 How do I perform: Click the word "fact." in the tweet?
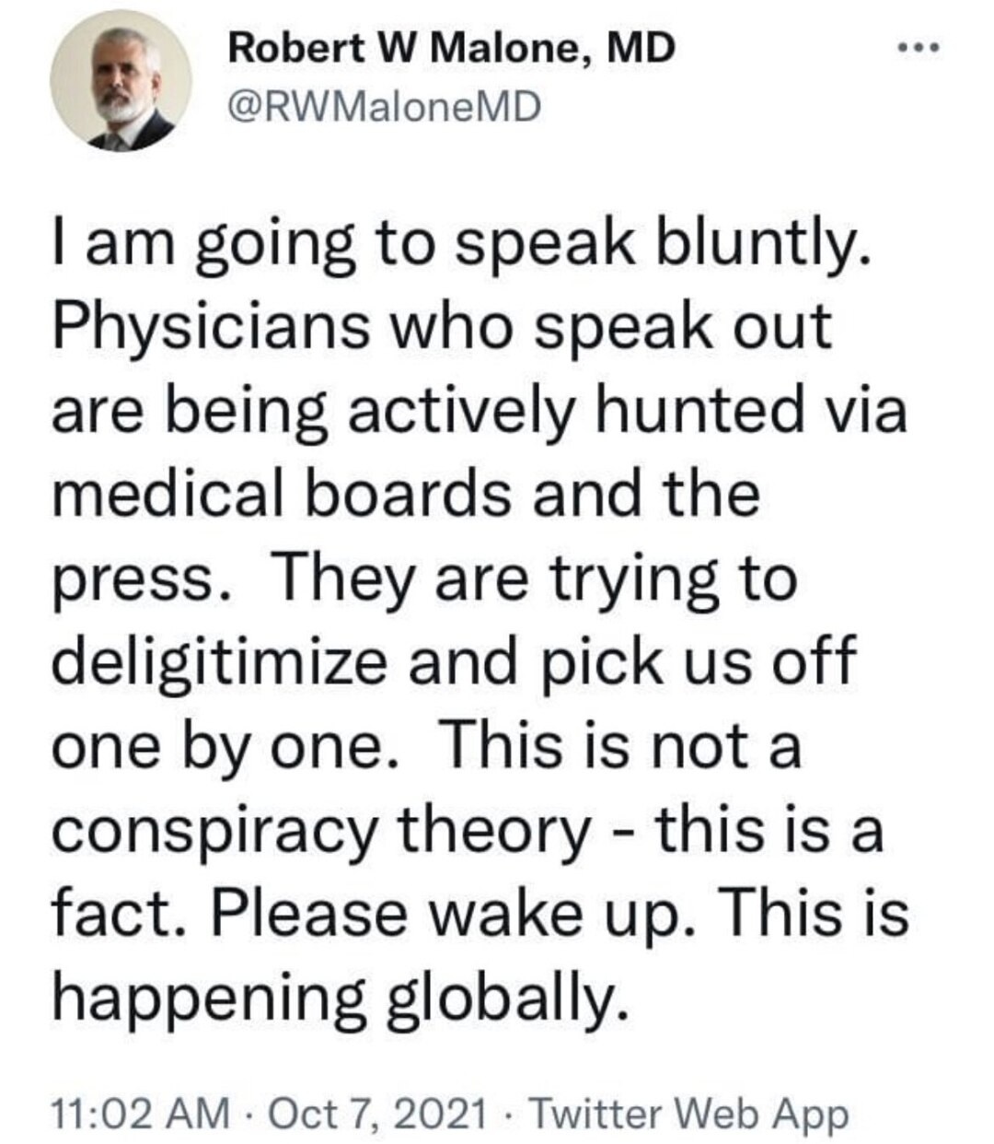112,912
